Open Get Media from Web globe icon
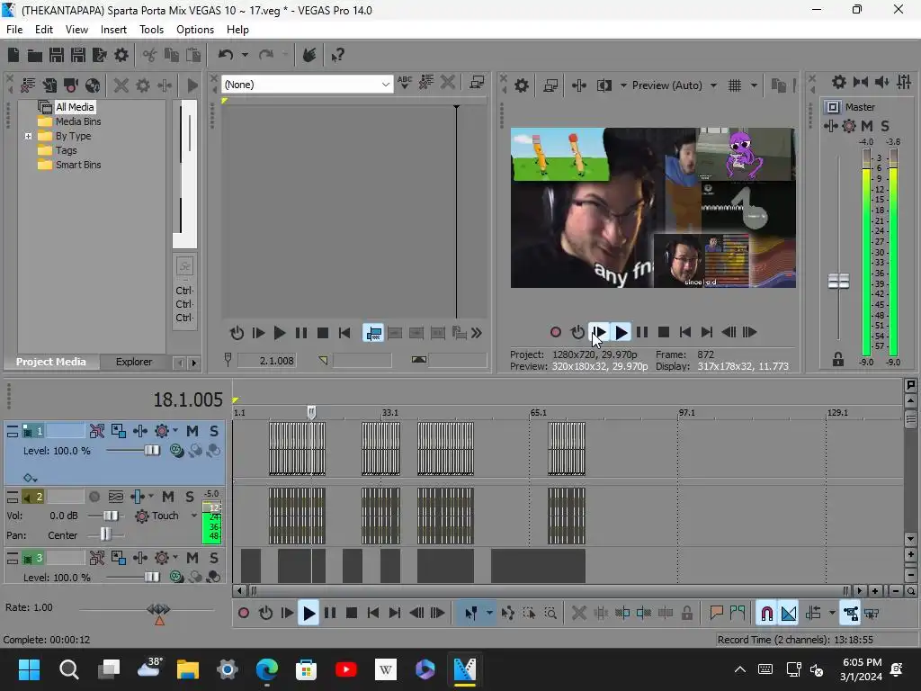The height and width of the screenshot is (691, 921). pos(93,85)
